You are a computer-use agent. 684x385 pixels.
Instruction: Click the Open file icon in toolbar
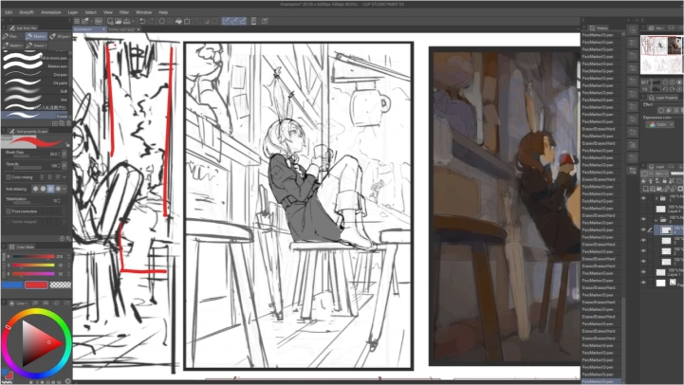coord(119,21)
